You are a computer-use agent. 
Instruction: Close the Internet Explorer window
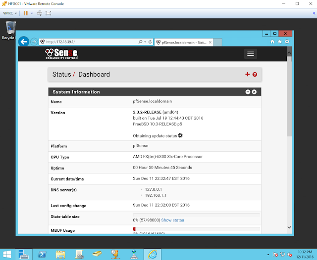(285, 34)
